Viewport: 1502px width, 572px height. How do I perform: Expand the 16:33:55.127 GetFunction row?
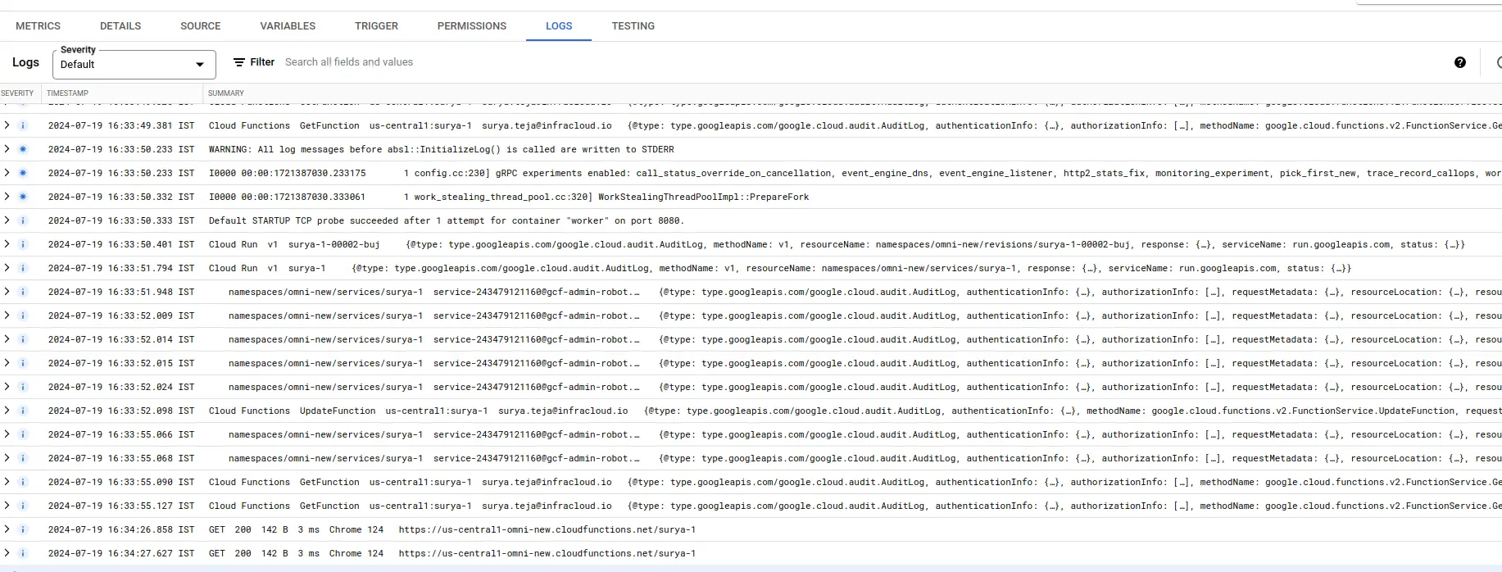coord(7,506)
